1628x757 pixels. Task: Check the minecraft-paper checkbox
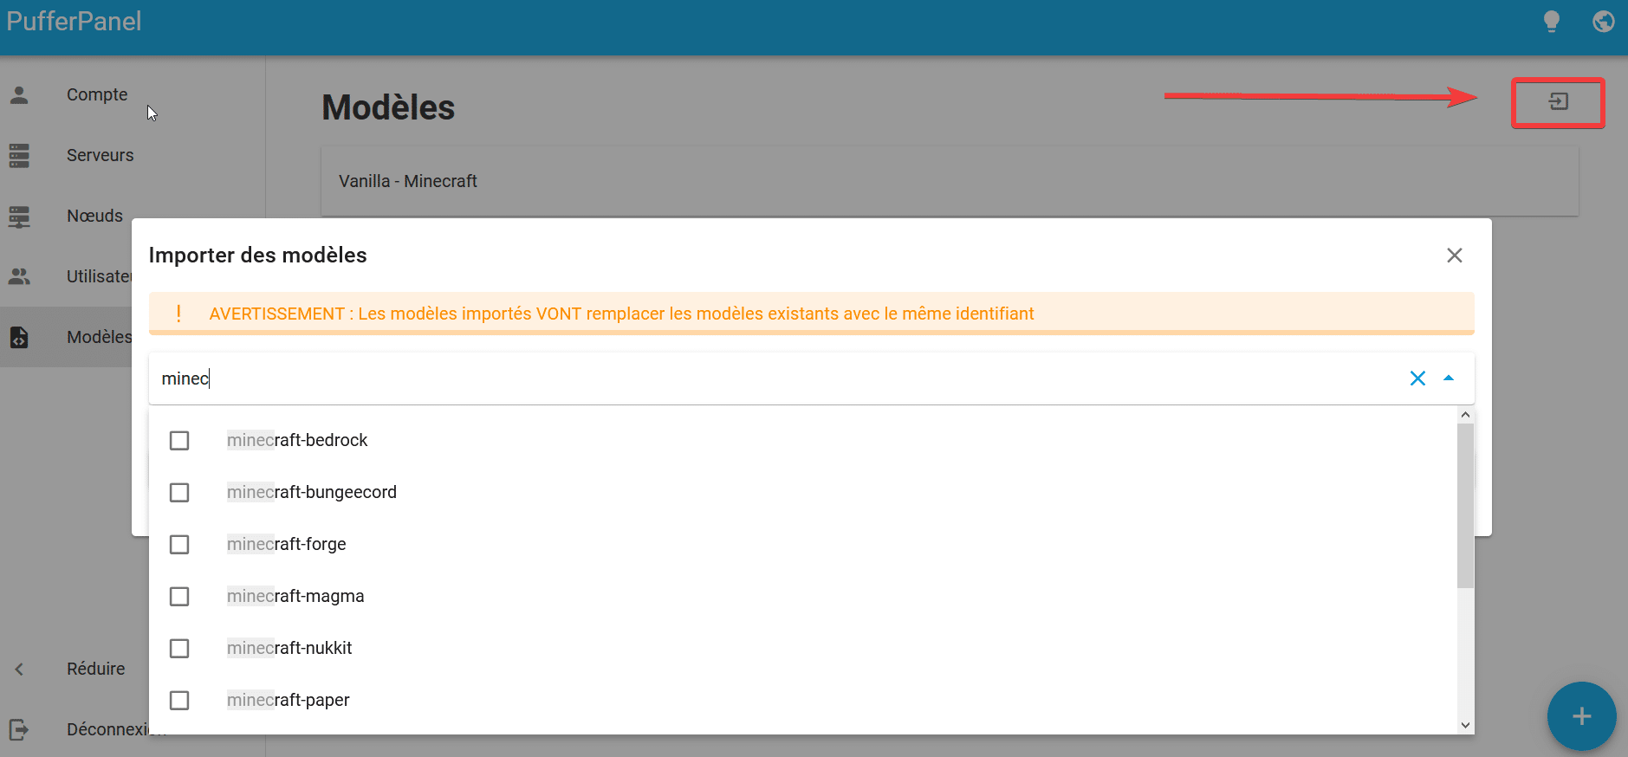[x=179, y=701]
